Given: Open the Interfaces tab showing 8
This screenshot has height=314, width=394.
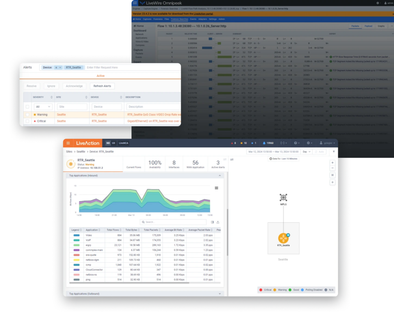Looking at the screenshot, I should click(174, 164).
